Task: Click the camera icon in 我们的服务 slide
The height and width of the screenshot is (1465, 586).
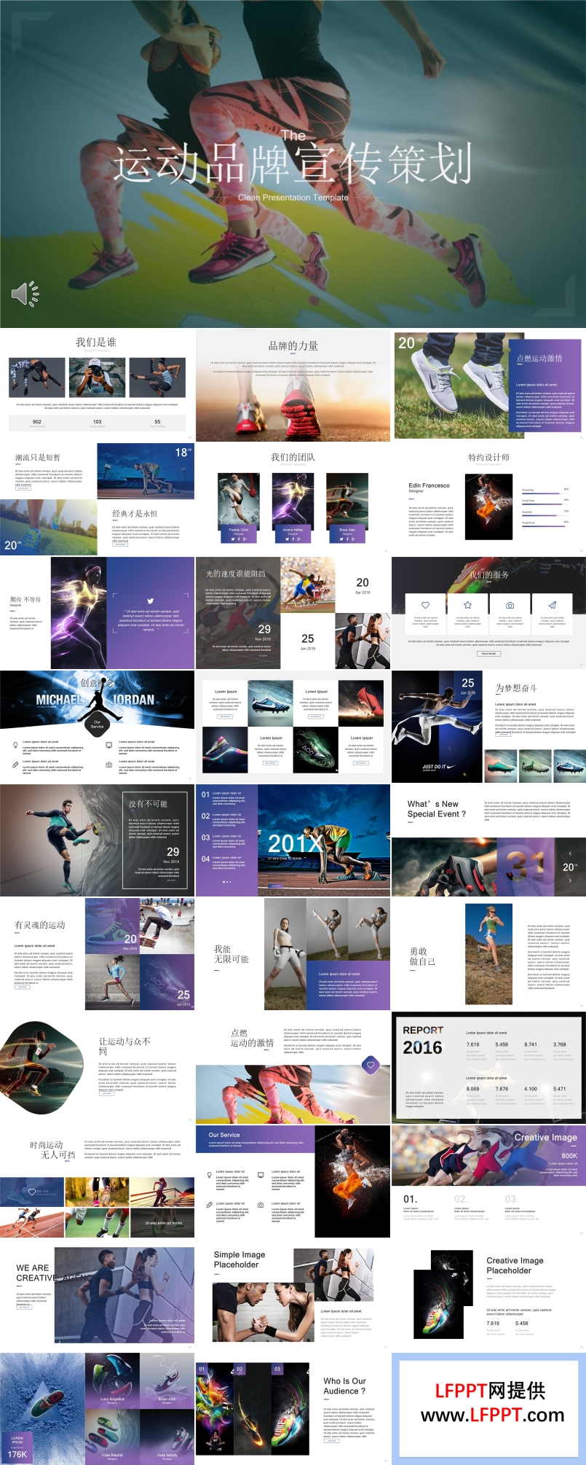Action: 510,605
